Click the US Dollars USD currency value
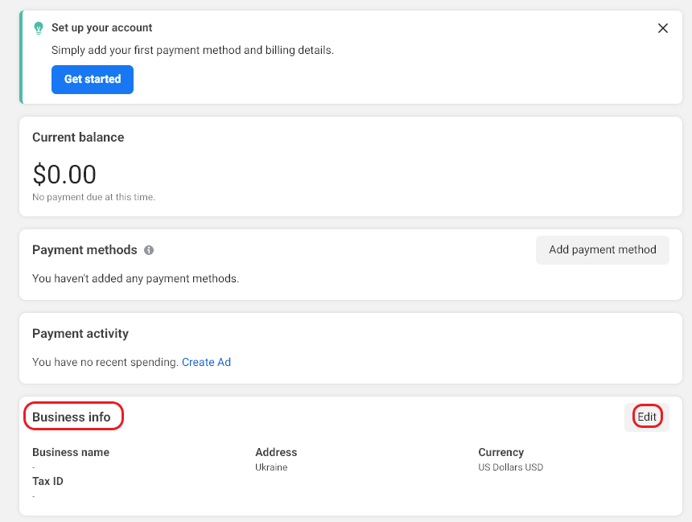The height and width of the screenshot is (522, 692). [510, 467]
